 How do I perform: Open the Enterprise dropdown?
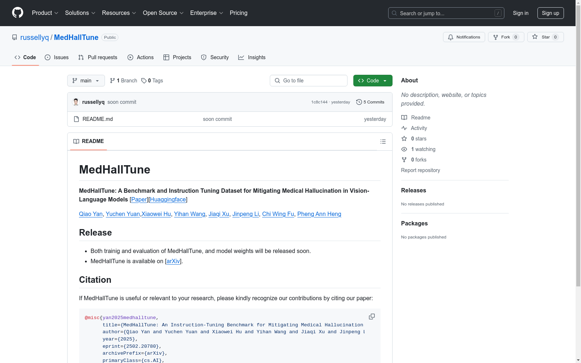tap(207, 13)
